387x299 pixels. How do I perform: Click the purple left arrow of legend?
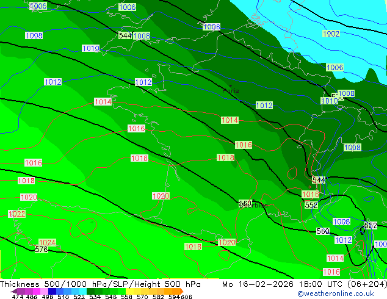[x=13, y=291]
